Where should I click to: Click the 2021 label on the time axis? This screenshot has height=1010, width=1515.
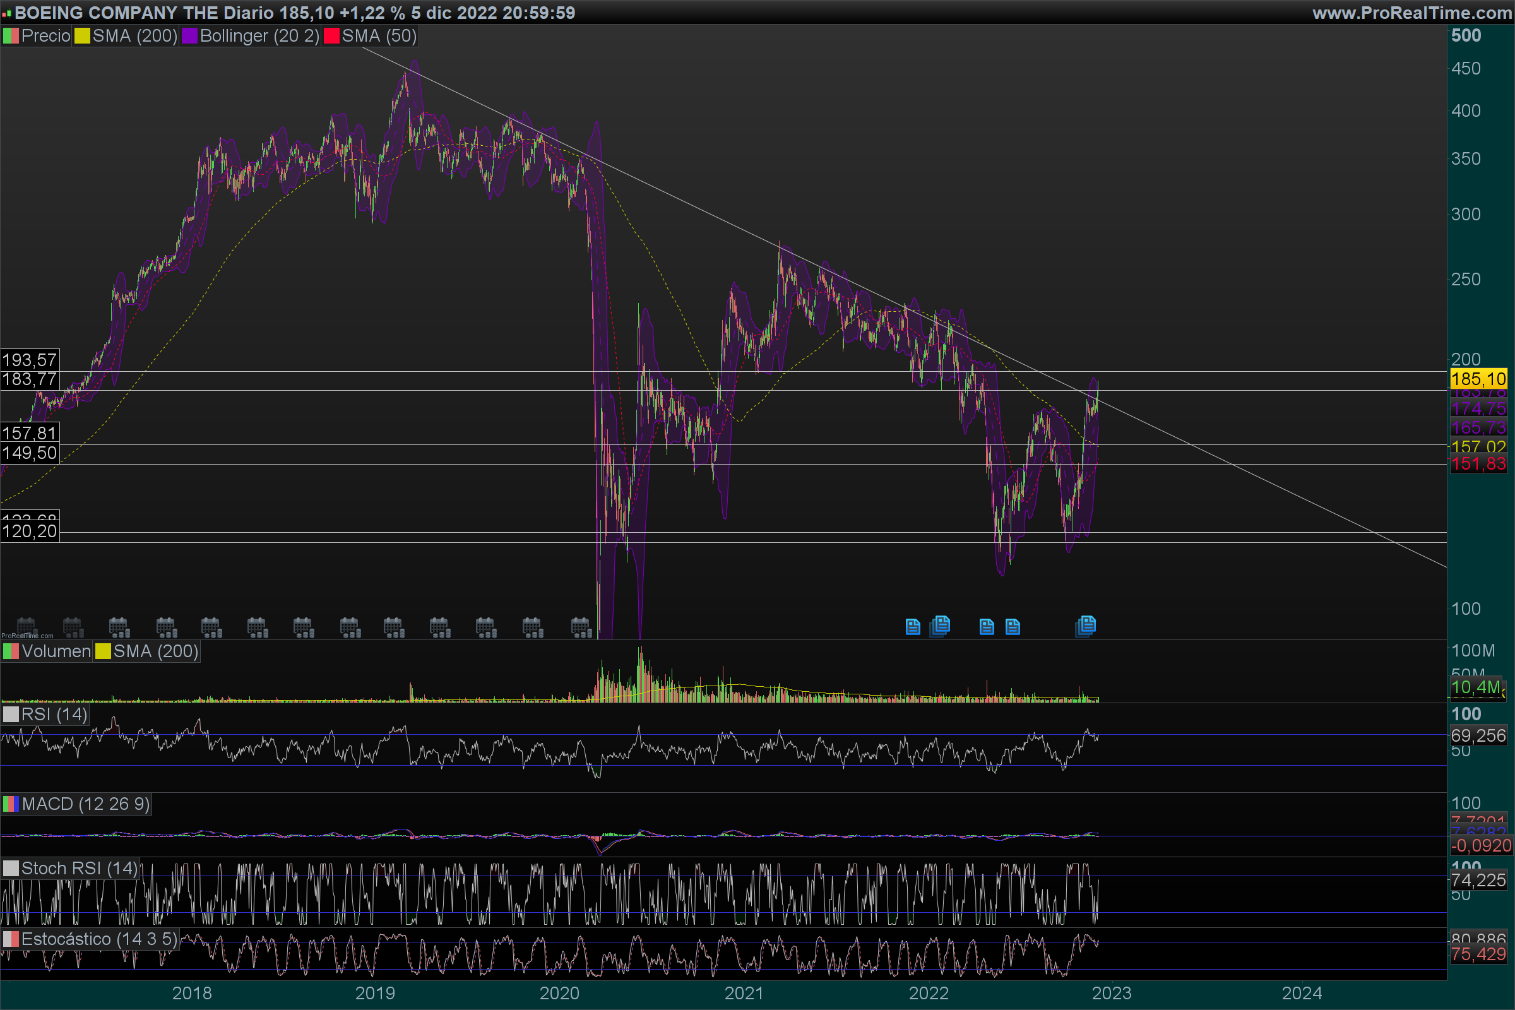coord(744,992)
